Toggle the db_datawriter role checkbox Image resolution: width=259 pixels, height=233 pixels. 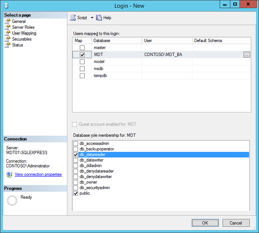pos(76,160)
